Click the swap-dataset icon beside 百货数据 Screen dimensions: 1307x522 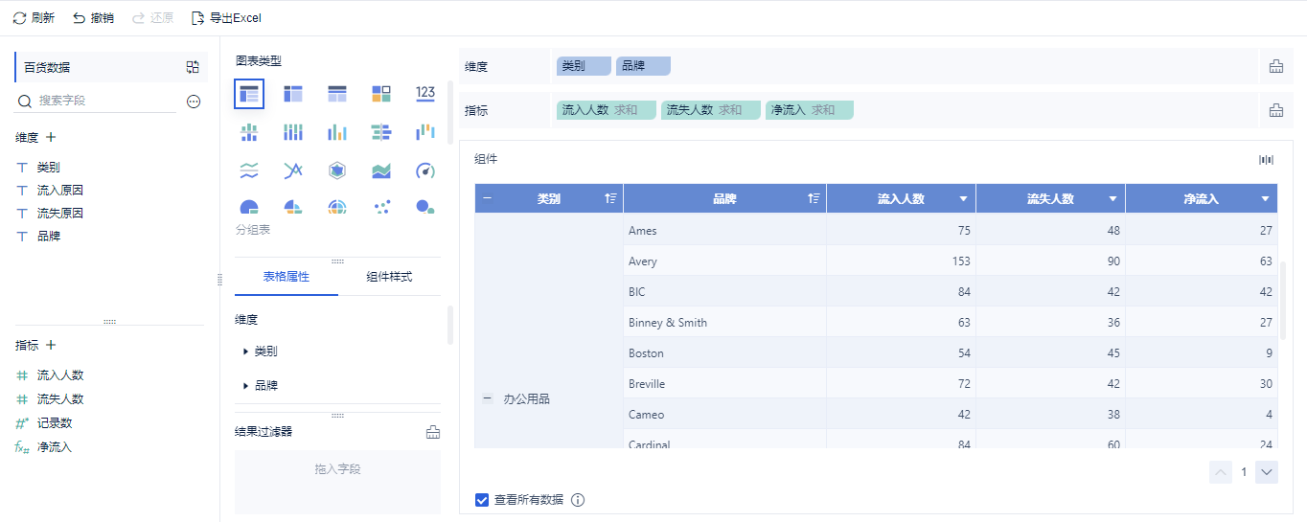pos(193,67)
